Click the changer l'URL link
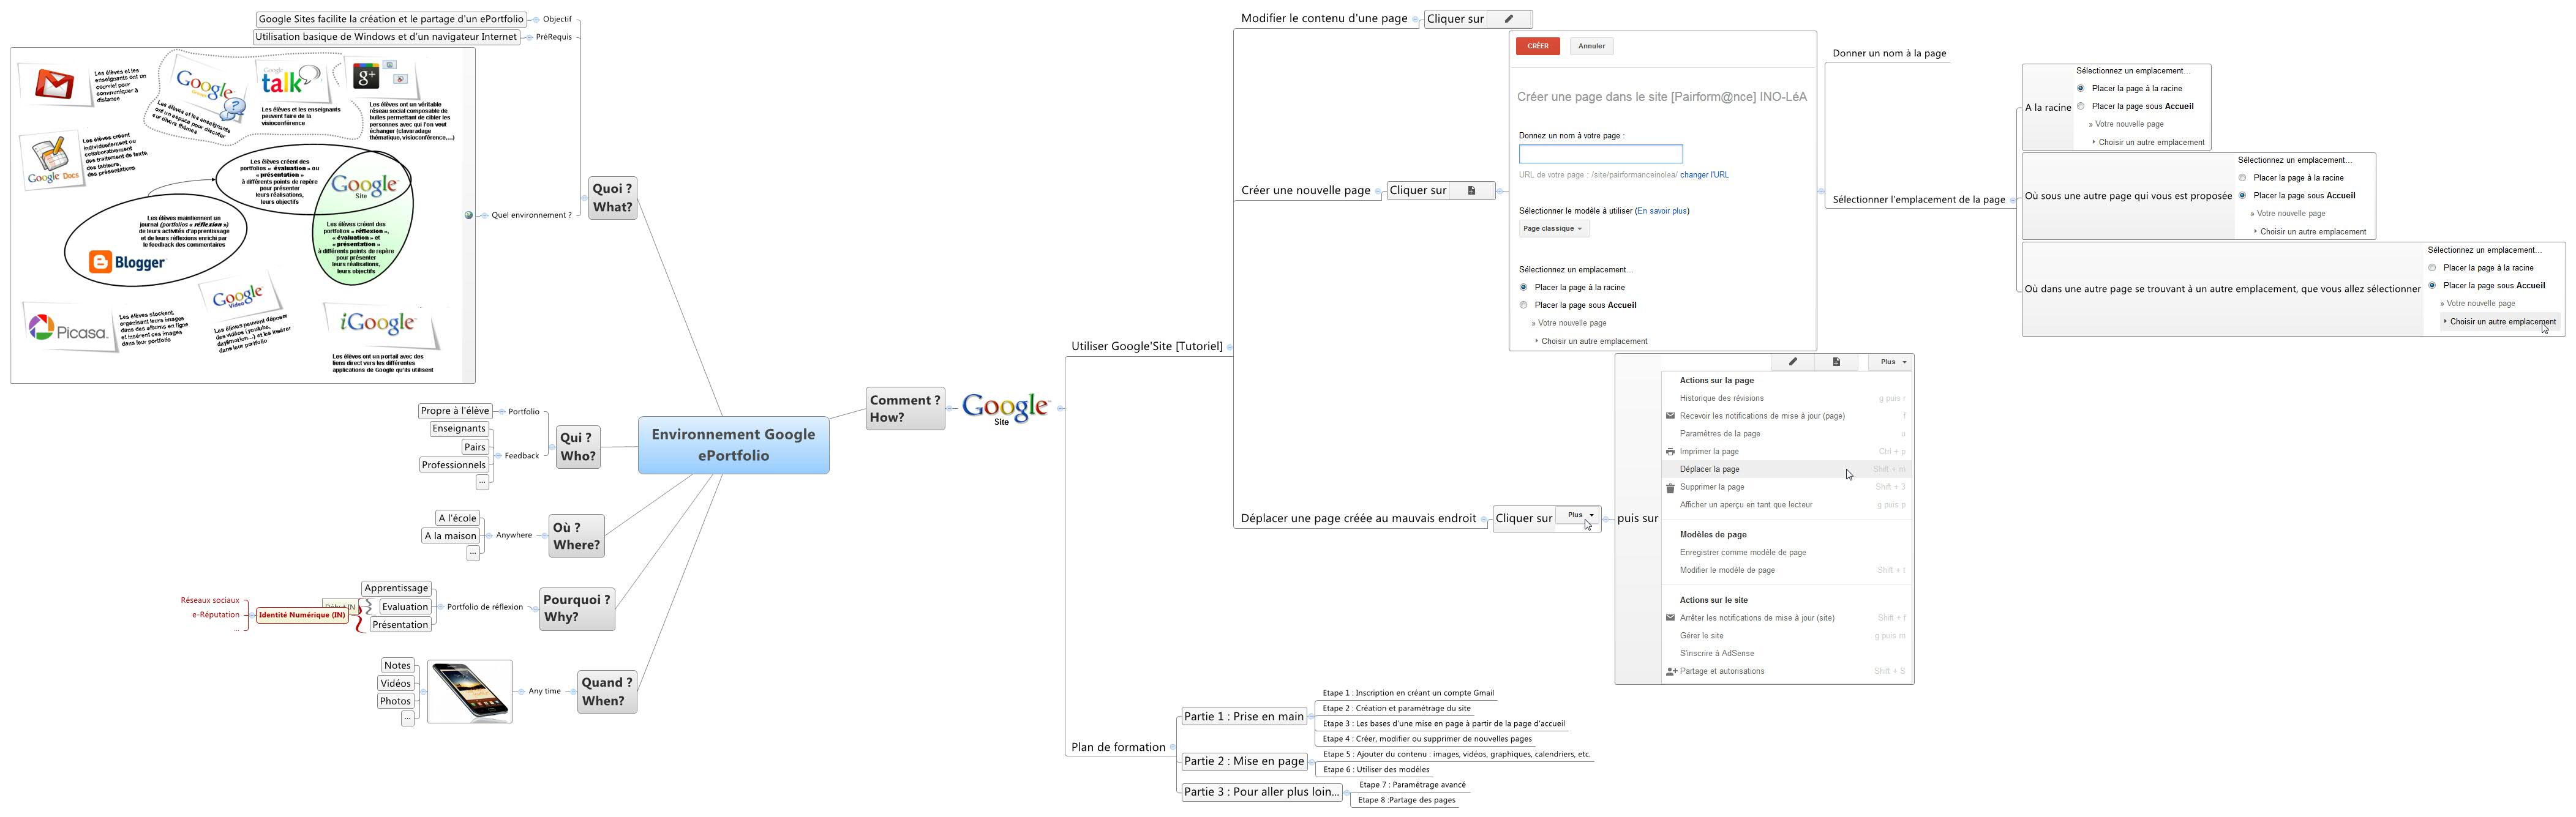Viewport: 2576px width, 817px height. [1703, 174]
